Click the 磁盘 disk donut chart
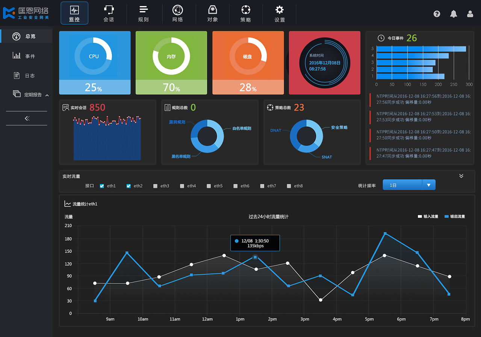The width and height of the screenshot is (481, 337). click(x=248, y=56)
